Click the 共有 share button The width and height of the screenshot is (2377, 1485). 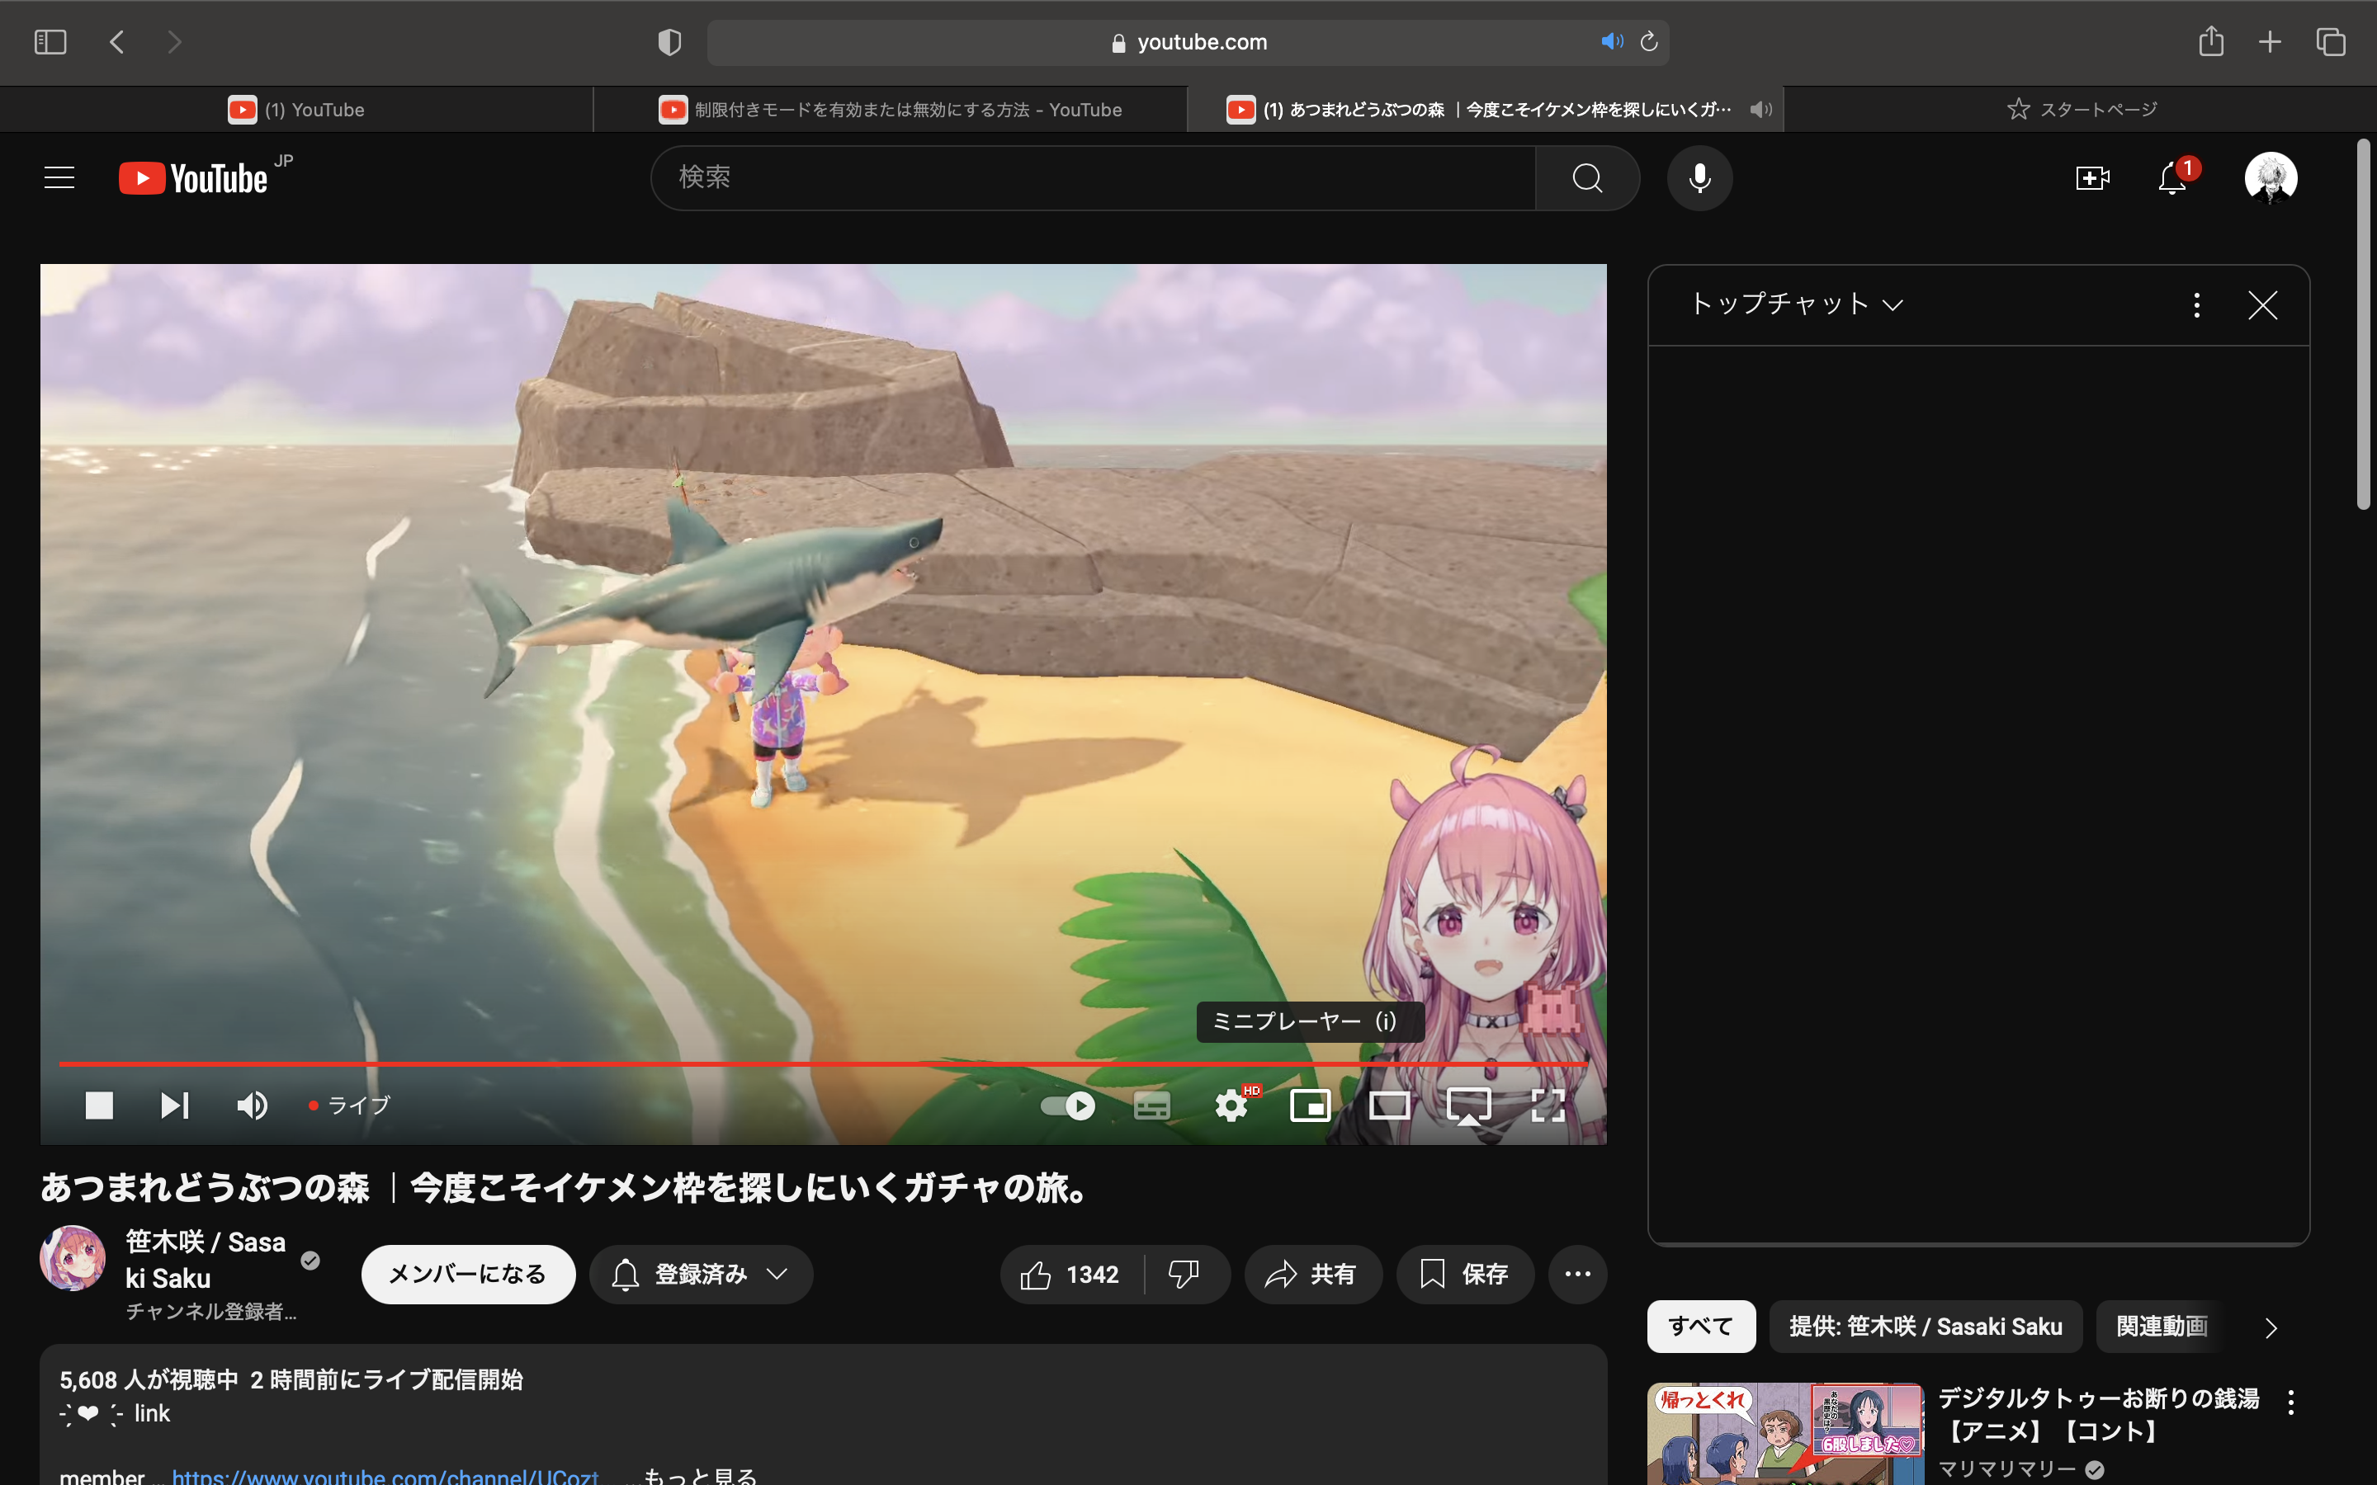1312,1275
